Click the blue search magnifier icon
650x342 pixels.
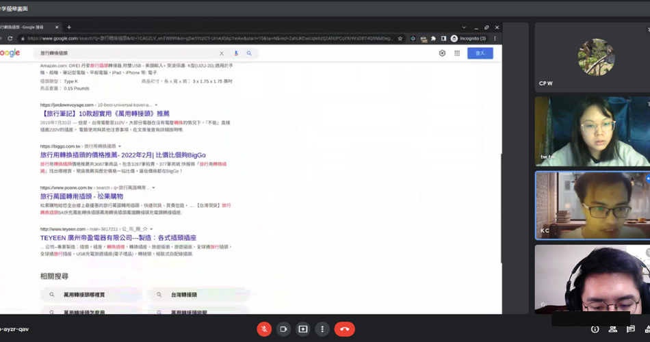point(249,53)
